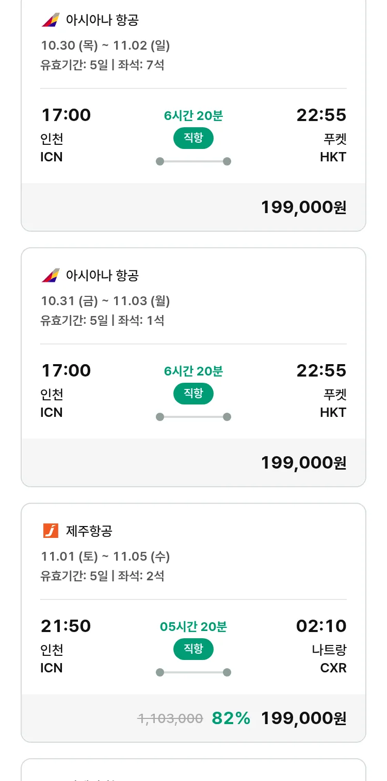Click route line on the Jeju Air card
Screen dimensions: 387x781
coord(193,672)
